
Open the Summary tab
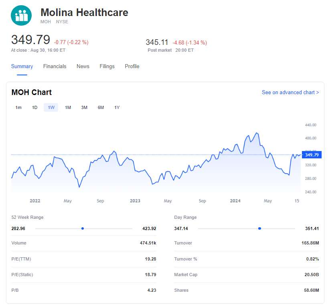point(22,67)
